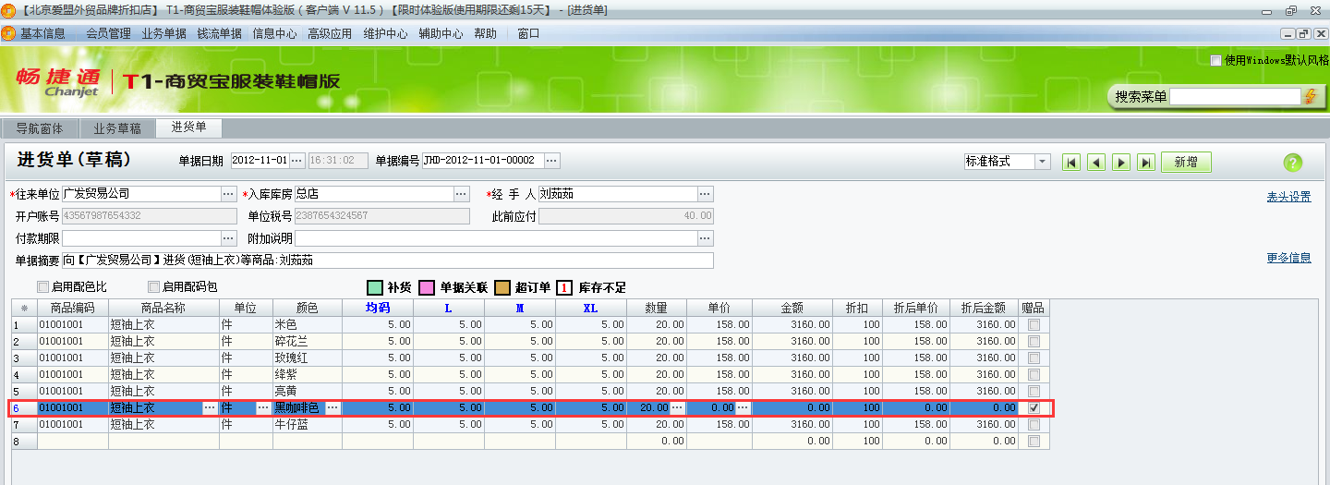The image size is (1330, 485).
Task: Open the 会员管理 menu
Action: (x=108, y=33)
